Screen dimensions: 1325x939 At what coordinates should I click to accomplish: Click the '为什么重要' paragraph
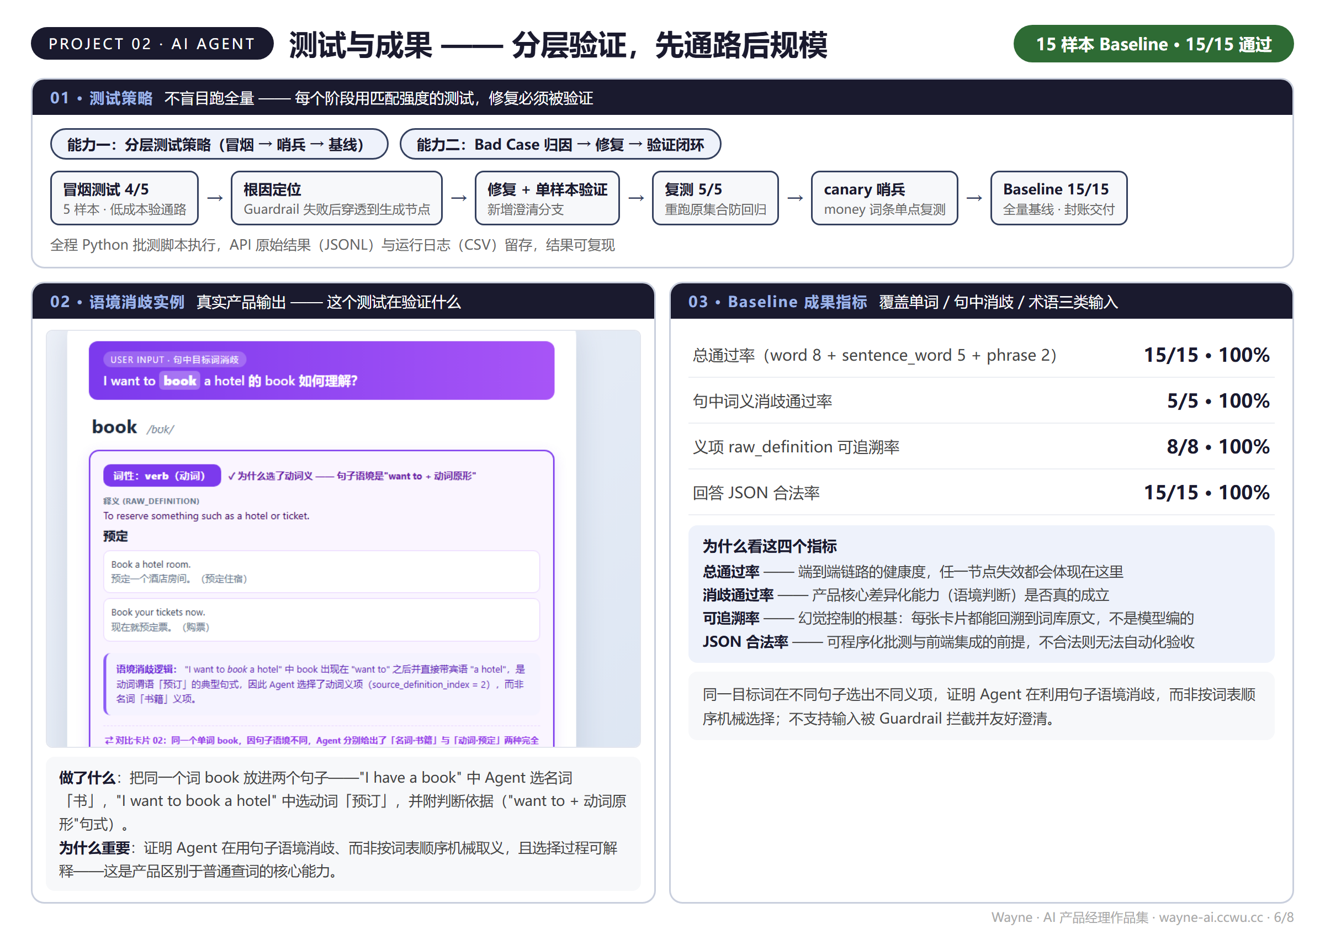338,860
